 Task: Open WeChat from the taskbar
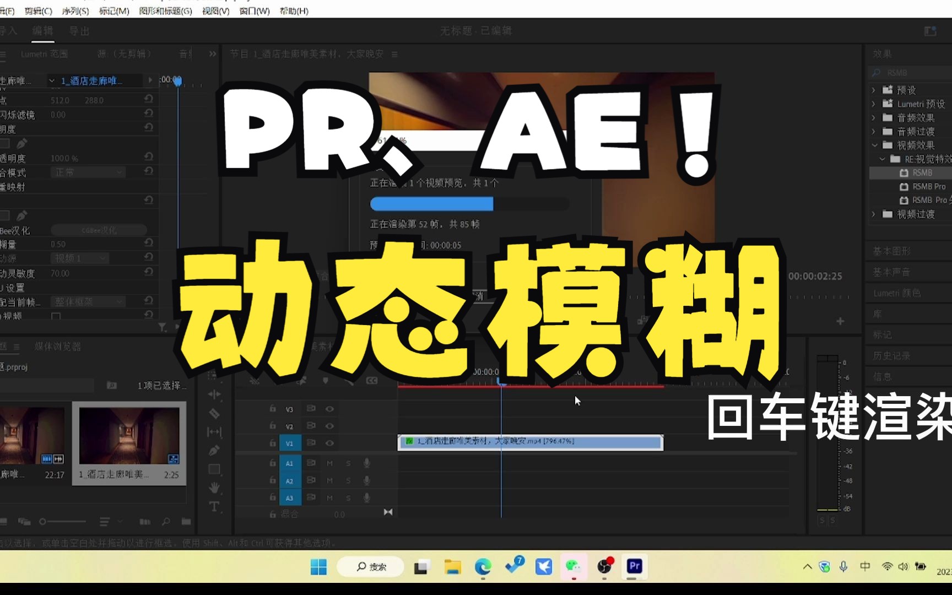coord(574,566)
